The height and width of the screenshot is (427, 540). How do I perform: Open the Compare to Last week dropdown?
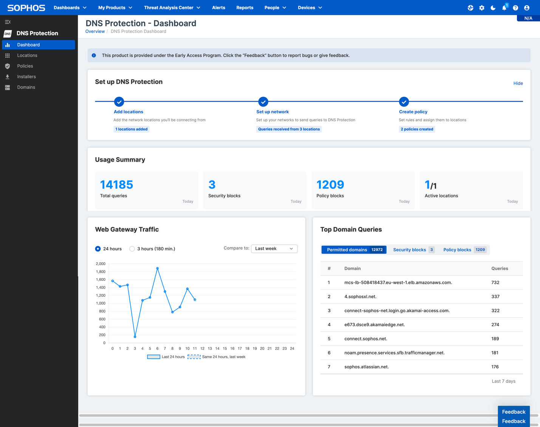click(x=274, y=249)
